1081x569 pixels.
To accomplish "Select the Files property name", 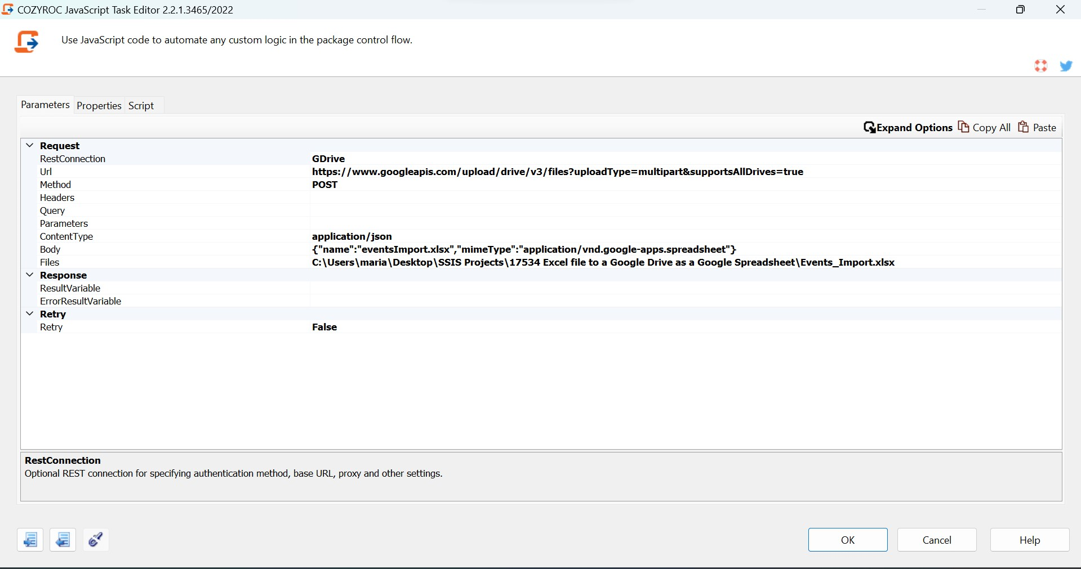I will 50,262.
